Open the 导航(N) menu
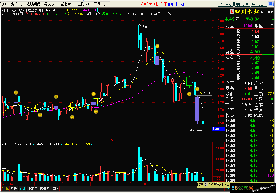The image size is (276, 193). 50,4
